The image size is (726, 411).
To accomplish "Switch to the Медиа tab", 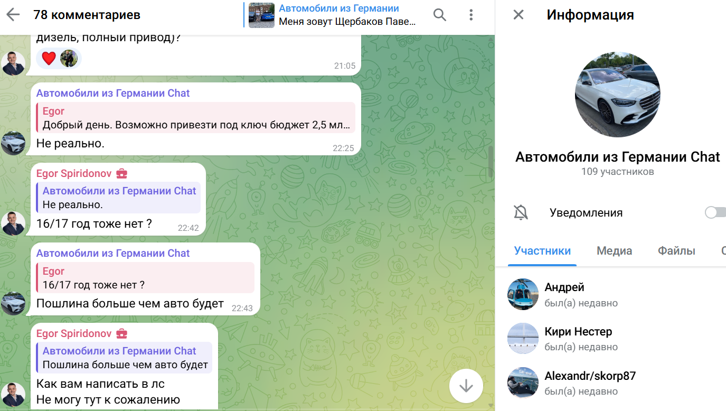I will (614, 251).
